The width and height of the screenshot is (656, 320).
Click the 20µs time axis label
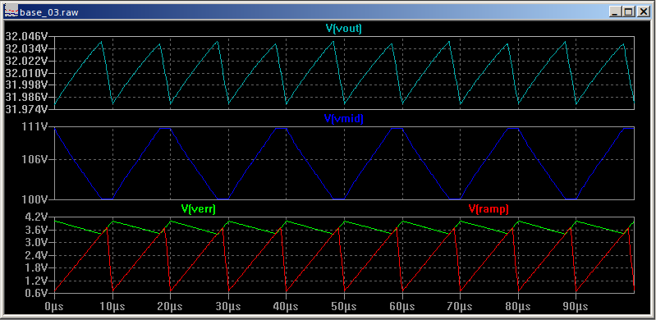point(170,307)
